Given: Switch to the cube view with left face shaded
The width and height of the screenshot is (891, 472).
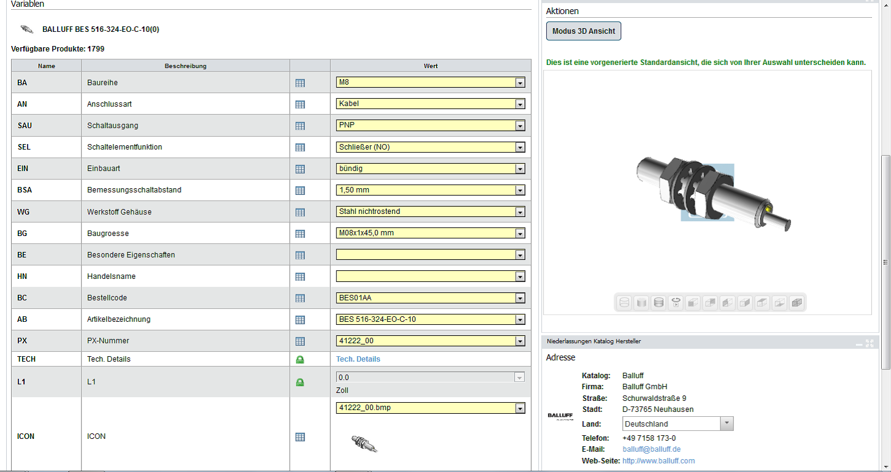Looking at the screenshot, I should [728, 302].
